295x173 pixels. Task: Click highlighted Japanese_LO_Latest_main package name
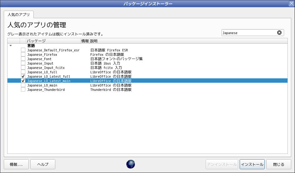tap(49, 81)
